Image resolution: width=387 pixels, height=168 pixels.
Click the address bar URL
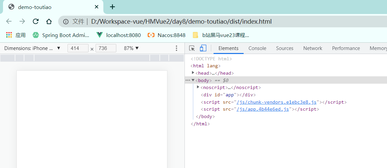pos(181,22)
